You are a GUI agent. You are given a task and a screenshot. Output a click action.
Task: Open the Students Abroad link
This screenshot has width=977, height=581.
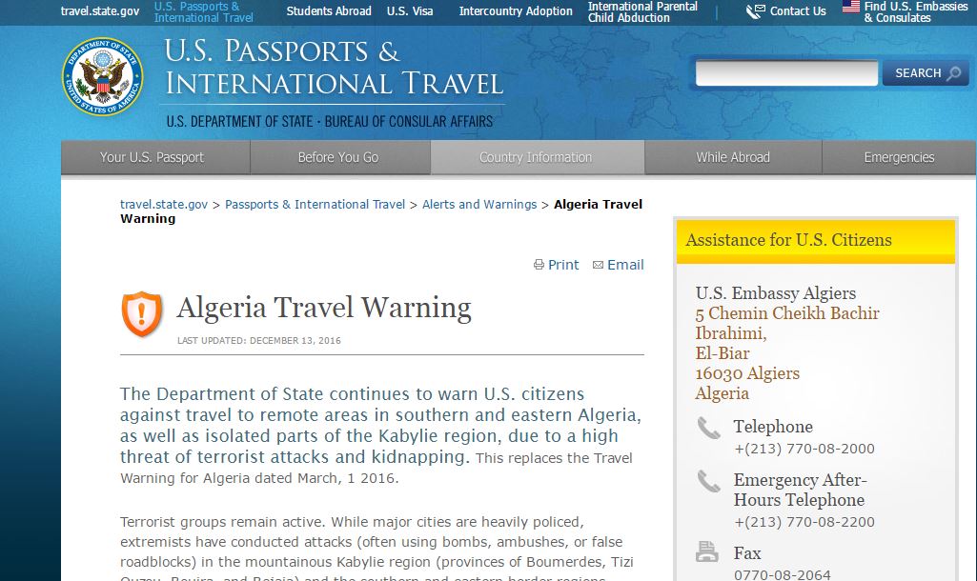point(328,11)
